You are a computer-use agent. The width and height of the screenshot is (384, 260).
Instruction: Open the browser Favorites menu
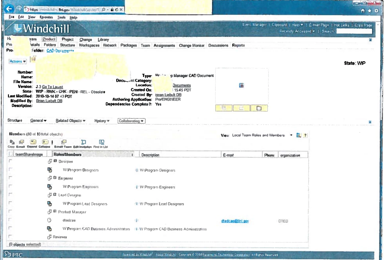(46, 17)
